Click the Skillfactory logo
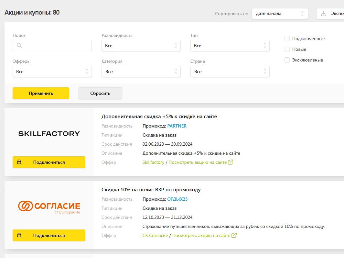 pos(49,133)
